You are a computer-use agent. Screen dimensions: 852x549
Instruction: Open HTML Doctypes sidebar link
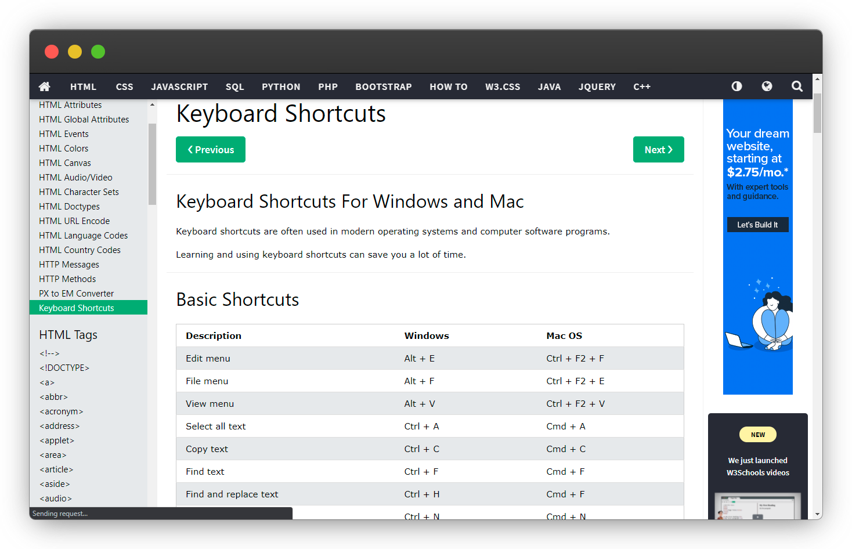tap(69, 207)
